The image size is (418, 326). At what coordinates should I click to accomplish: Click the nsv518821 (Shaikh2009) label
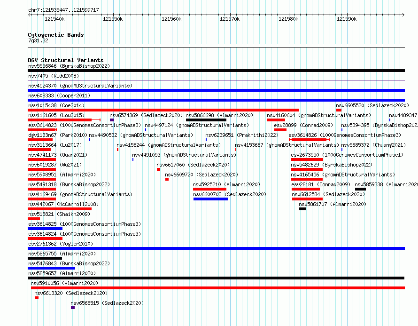[x=59, y=214]
